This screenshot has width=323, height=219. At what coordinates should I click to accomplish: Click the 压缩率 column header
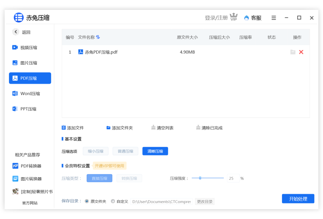tap(245, 37)
